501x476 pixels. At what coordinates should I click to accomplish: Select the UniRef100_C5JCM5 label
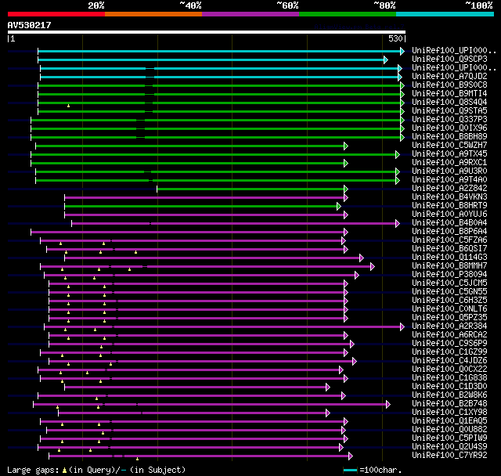(x=449, y=283)
